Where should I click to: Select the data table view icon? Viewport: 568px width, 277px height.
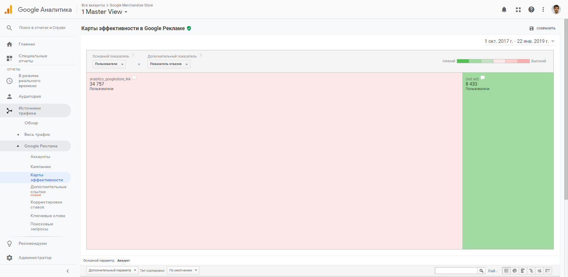(506, 271)
